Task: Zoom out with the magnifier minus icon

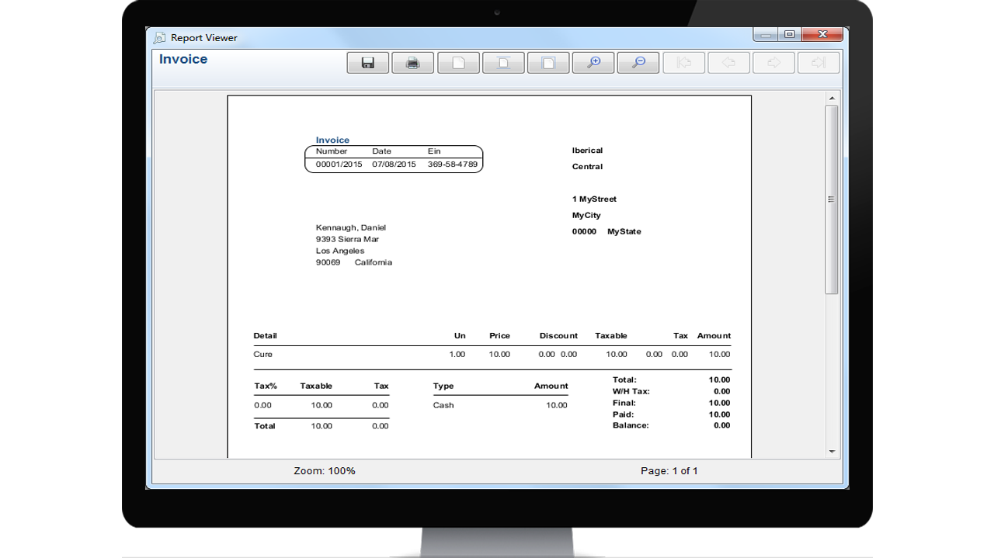Action: (x=638, y=63)
